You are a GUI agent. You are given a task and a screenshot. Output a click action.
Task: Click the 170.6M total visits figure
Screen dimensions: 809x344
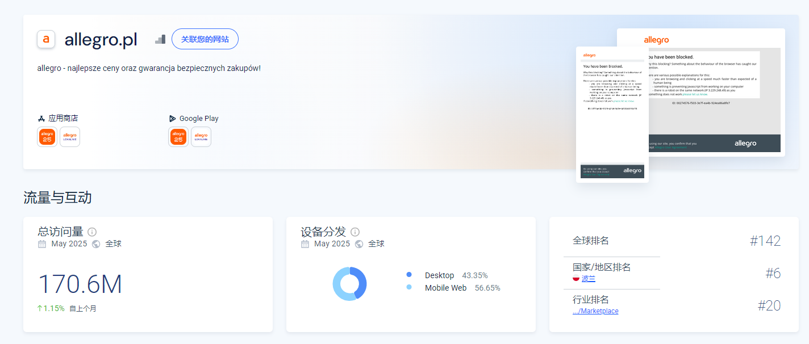(x=80, y=284)
